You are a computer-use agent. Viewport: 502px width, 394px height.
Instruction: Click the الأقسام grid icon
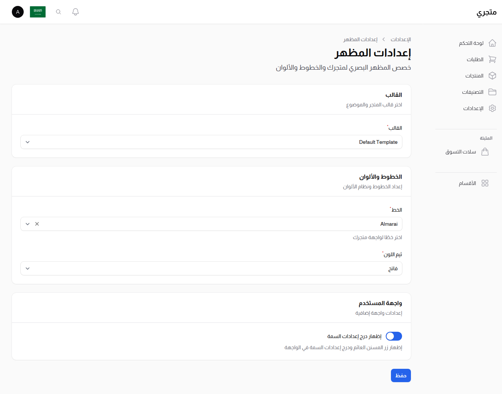pos(485,183)
